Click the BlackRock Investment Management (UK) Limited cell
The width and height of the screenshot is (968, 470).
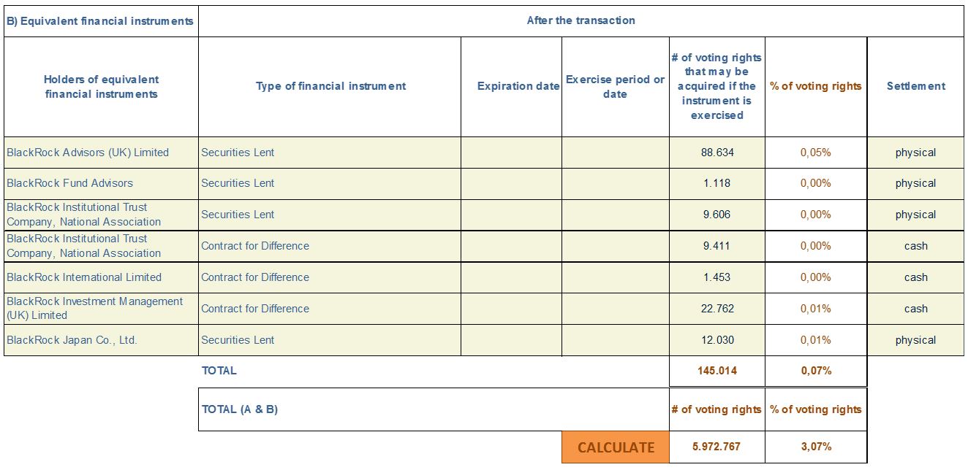click(x=102, y=309)
